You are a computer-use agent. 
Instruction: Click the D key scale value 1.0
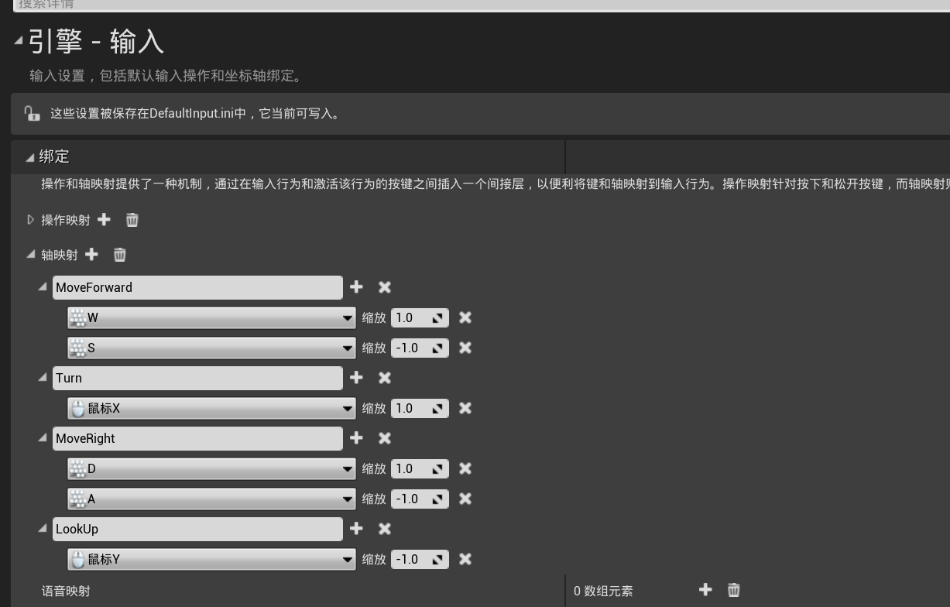(x=420, y=468)
